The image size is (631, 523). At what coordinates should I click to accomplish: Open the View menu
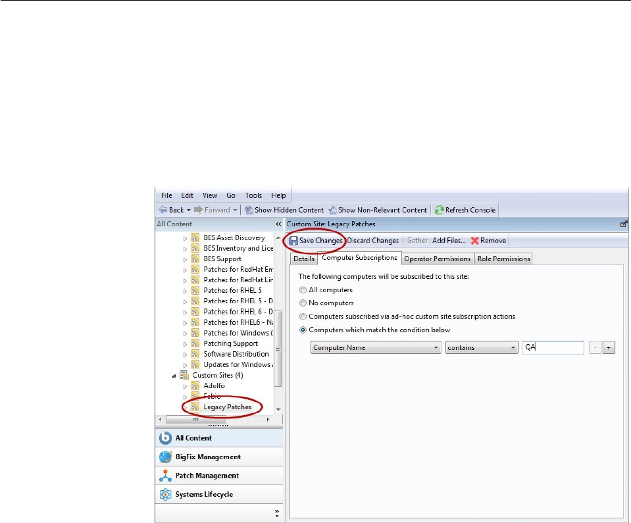[210, 195]
